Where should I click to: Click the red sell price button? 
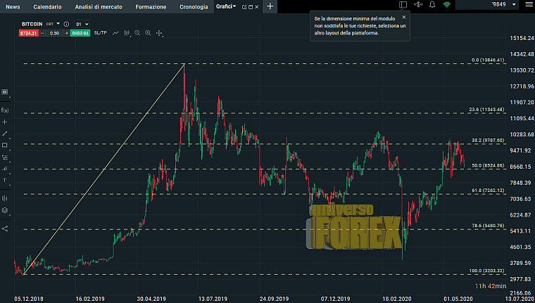click(28, 33)
